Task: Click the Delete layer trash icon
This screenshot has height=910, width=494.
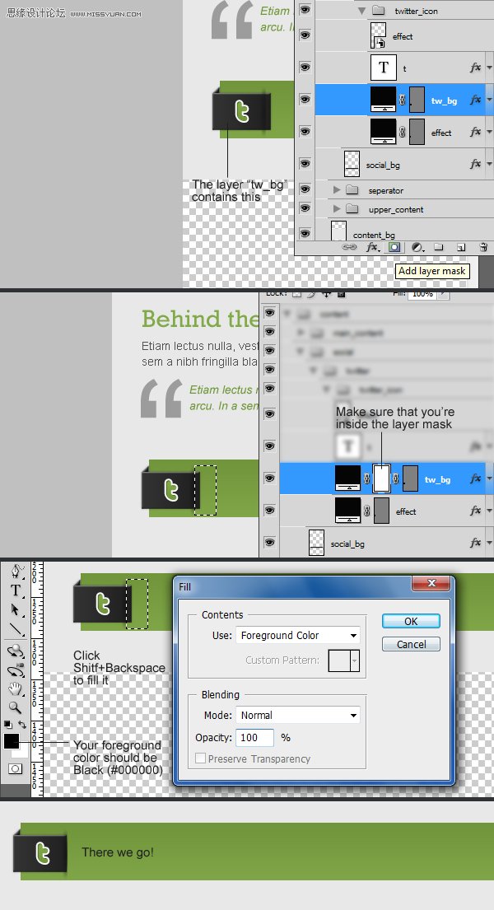Action: pos(483,247)
